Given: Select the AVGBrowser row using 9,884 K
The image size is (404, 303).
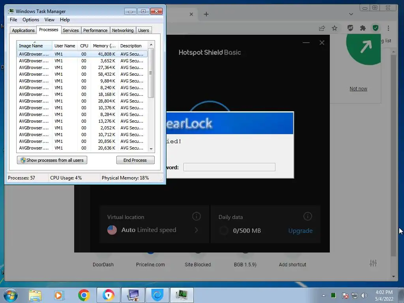Looking at the screenshot, I should click(82, 81).
